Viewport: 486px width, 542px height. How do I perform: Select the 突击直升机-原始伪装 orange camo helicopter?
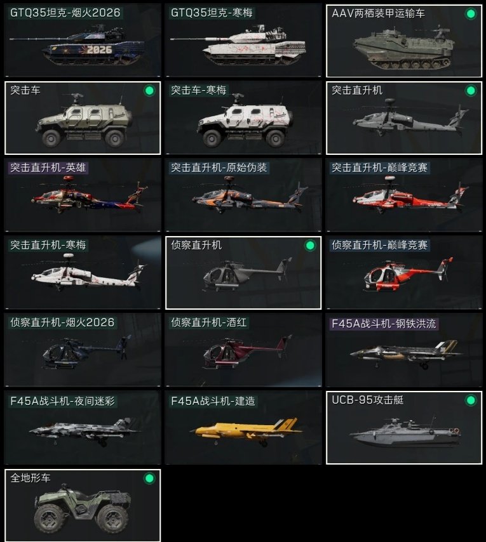click(x=243, y=195)
